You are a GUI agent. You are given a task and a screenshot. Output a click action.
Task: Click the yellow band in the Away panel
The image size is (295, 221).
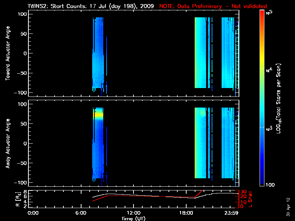pos(98,115)
